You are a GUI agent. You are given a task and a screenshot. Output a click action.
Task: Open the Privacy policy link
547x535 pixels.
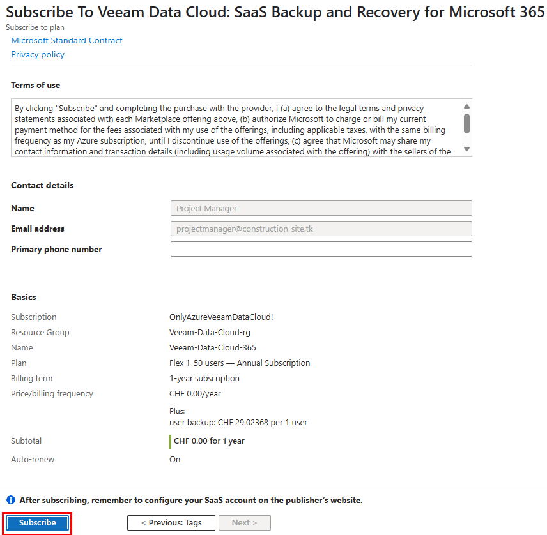(x=38, y=54)
